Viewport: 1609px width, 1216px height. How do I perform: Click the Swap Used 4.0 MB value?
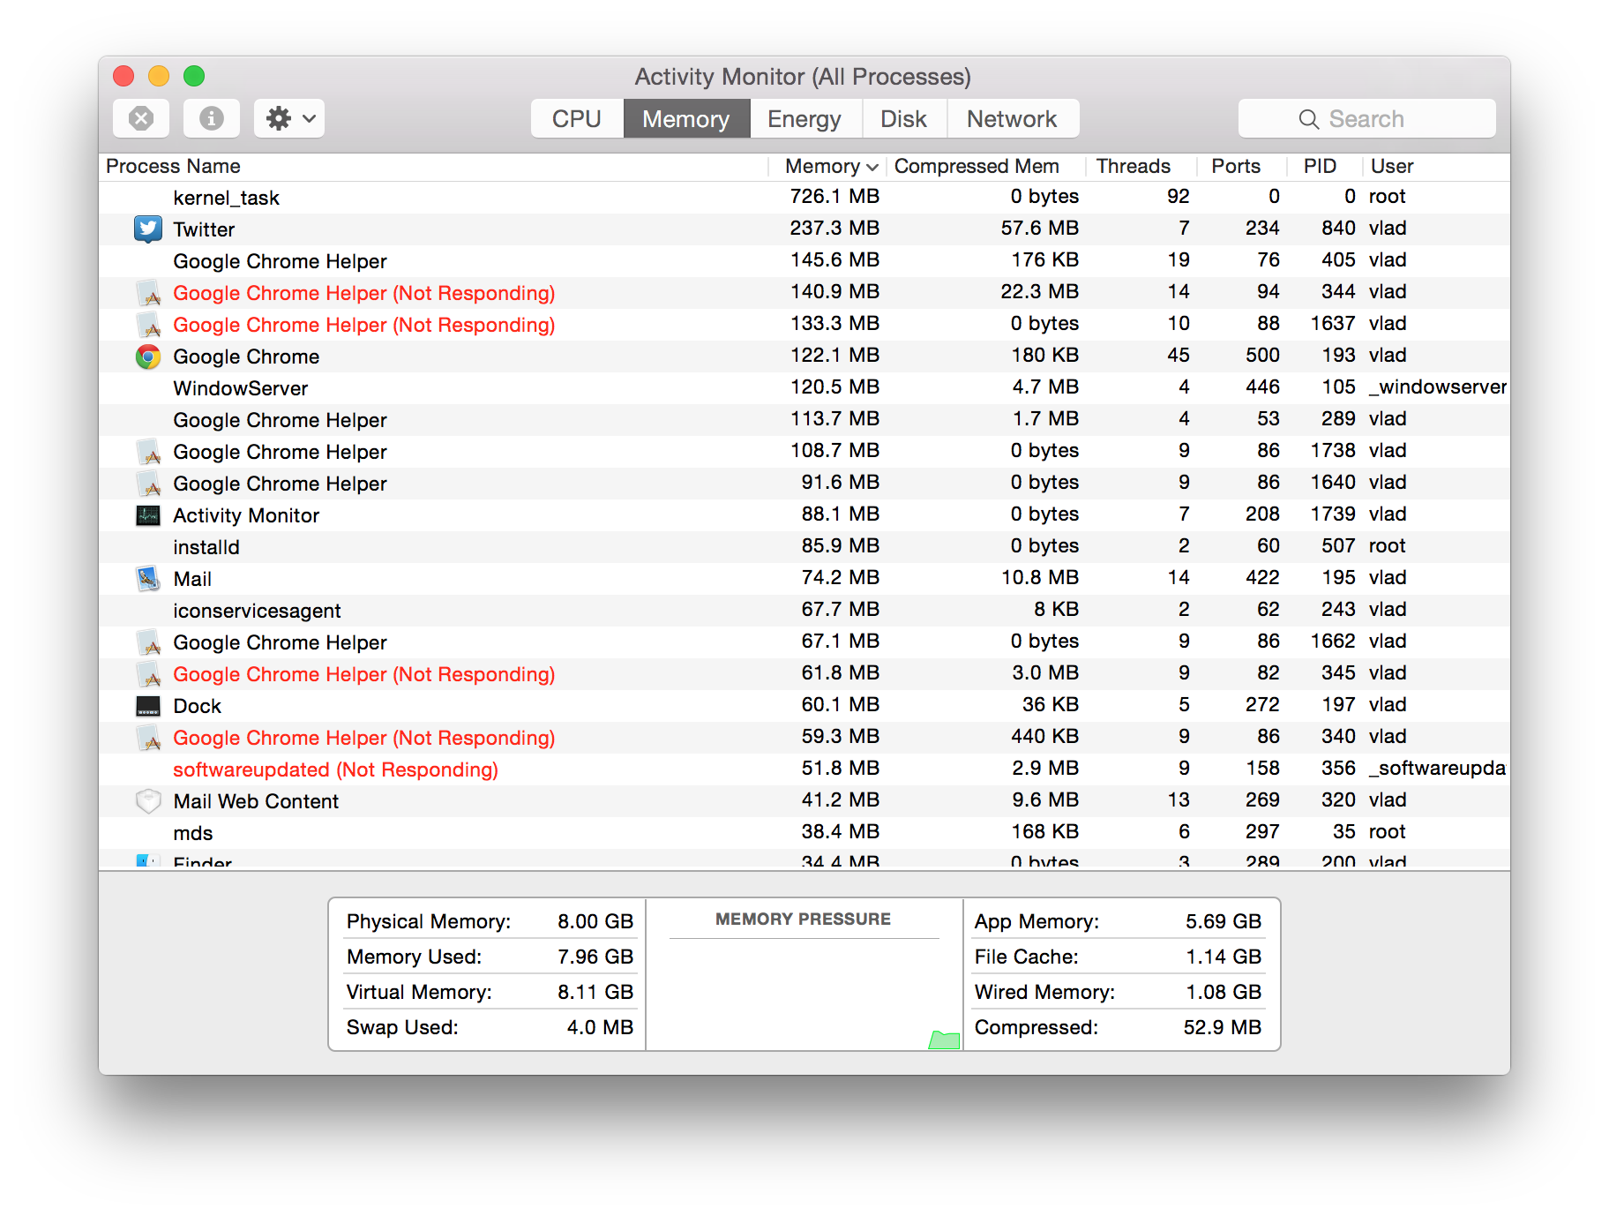coord(600,1027)
